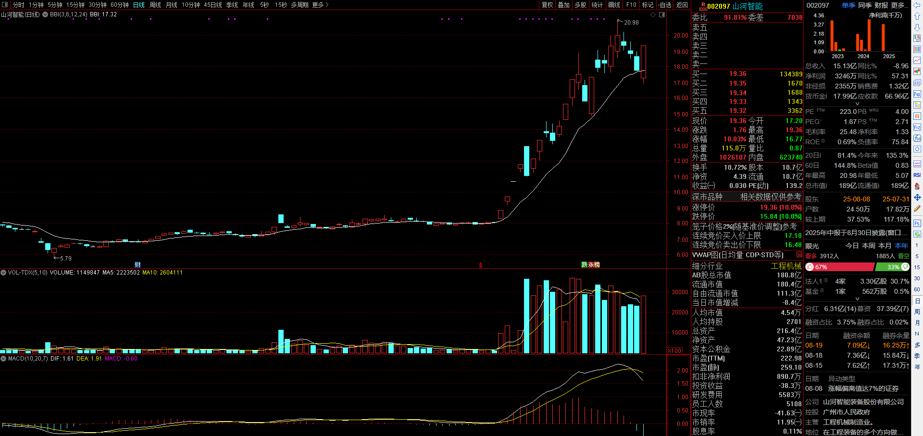The width and height of the screenshot is (923, 436).
Task: Click the 财 marker on chart timeline
Action: [x=137, y=265]
